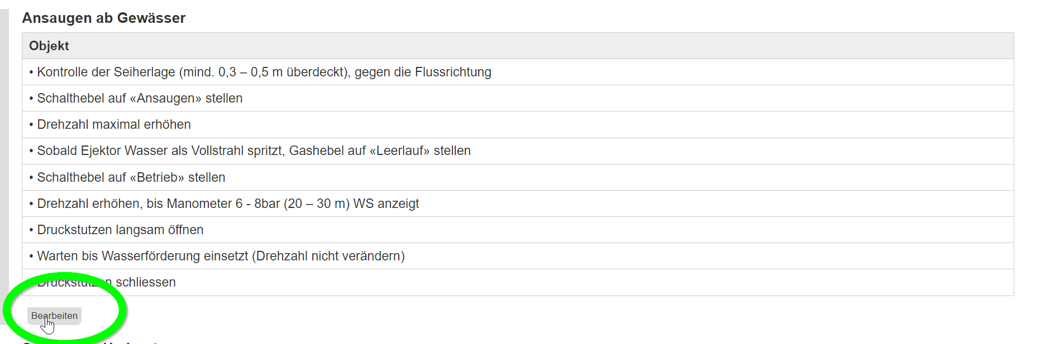Click the 6 - 8bar pressure value
Screen dimensions: 1059x344
pyautogui.click(x=257, y=204)
